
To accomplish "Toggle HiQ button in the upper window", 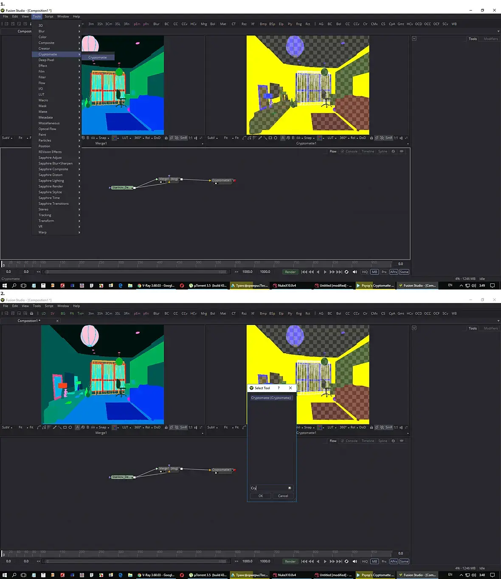I will pos(365,272).
